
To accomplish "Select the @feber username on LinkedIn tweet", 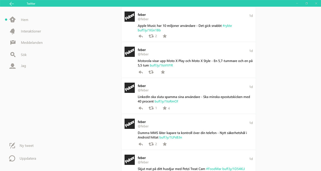I will coord(143,90).
